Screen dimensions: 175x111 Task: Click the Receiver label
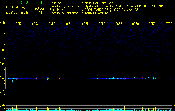(x=56, y=10)
